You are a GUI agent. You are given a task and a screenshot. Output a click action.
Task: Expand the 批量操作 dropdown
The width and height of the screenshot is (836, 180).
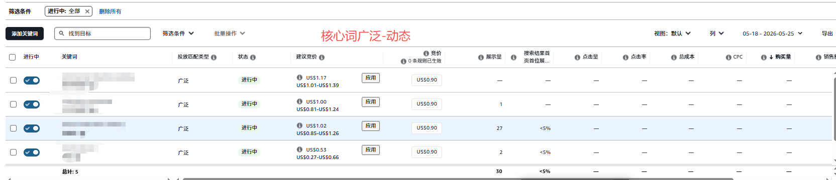230,33
